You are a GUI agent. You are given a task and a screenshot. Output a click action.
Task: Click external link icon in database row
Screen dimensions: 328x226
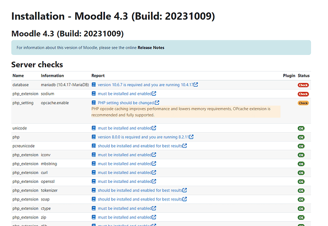pyautogui.click(x=195, y=85)
